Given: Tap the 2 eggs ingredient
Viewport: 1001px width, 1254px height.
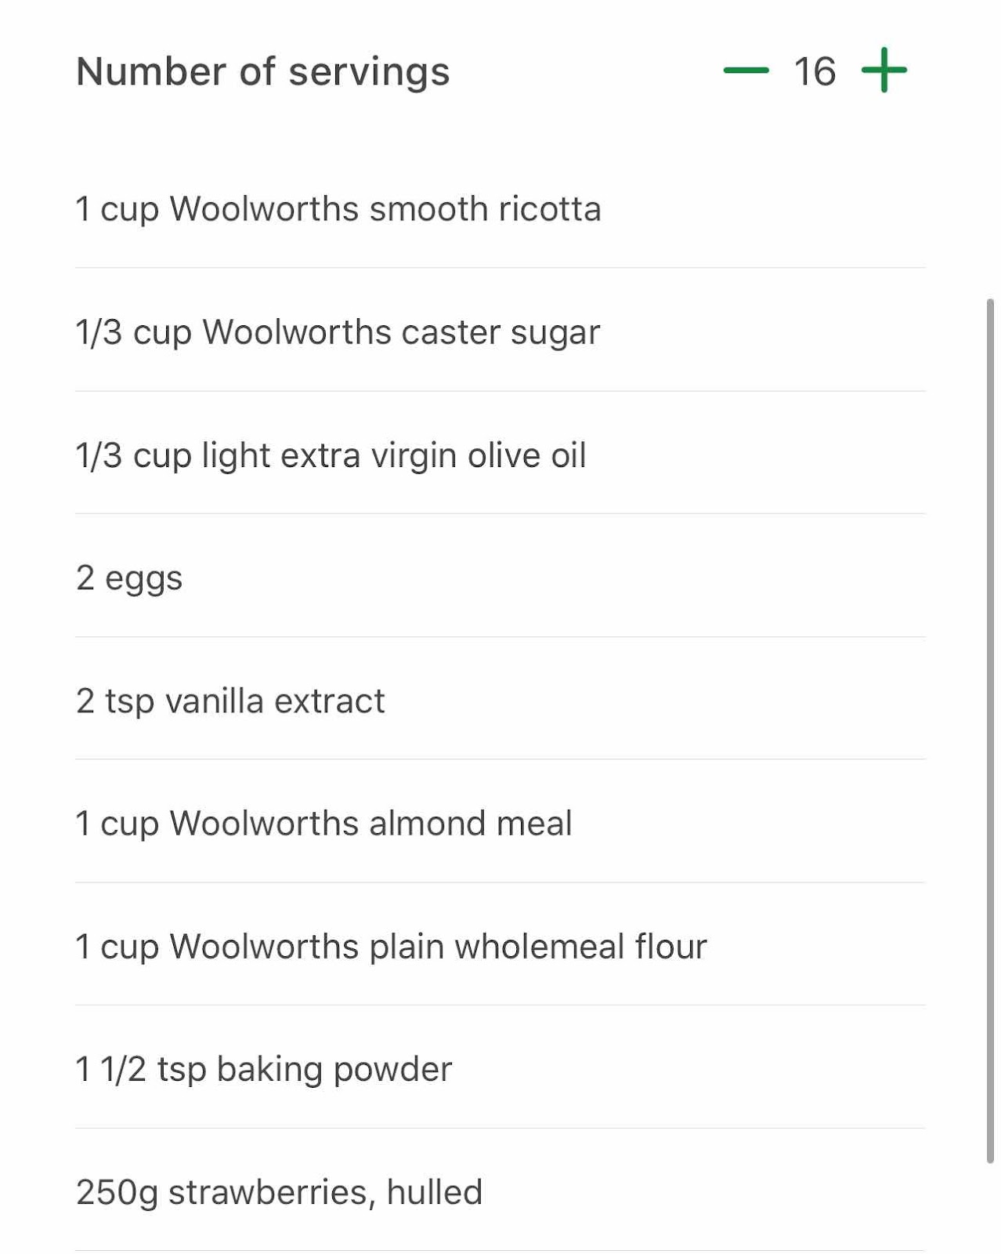Looking at the screenshot, I should [500, 577].
